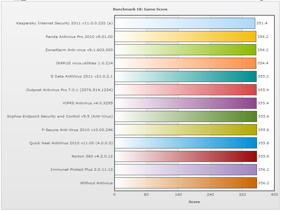This screenshot has height=211, width=281.
Task: Click the Outpost Antivirus Pro 7.0.1 label
Action: coord(70,90)
